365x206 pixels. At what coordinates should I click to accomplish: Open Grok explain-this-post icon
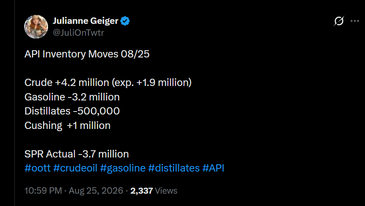click(339, 21)
